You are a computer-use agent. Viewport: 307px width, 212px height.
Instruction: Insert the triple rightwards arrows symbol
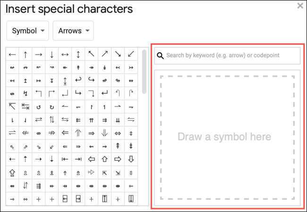coord(39,186)
